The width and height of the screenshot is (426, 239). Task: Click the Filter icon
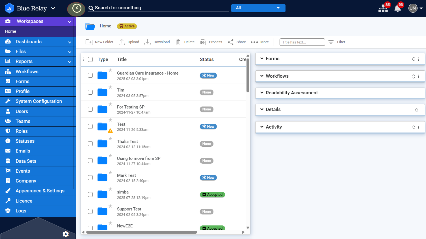331,42
